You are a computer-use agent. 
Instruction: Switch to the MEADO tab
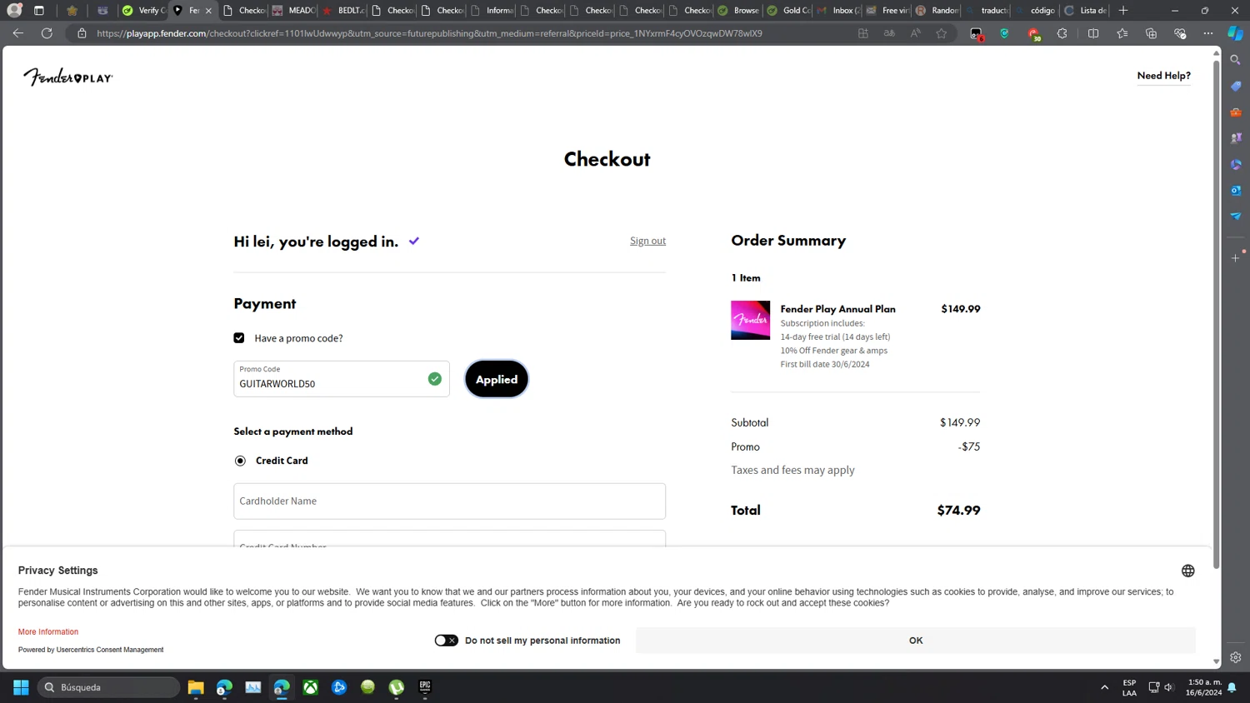(x=293, y=10)
